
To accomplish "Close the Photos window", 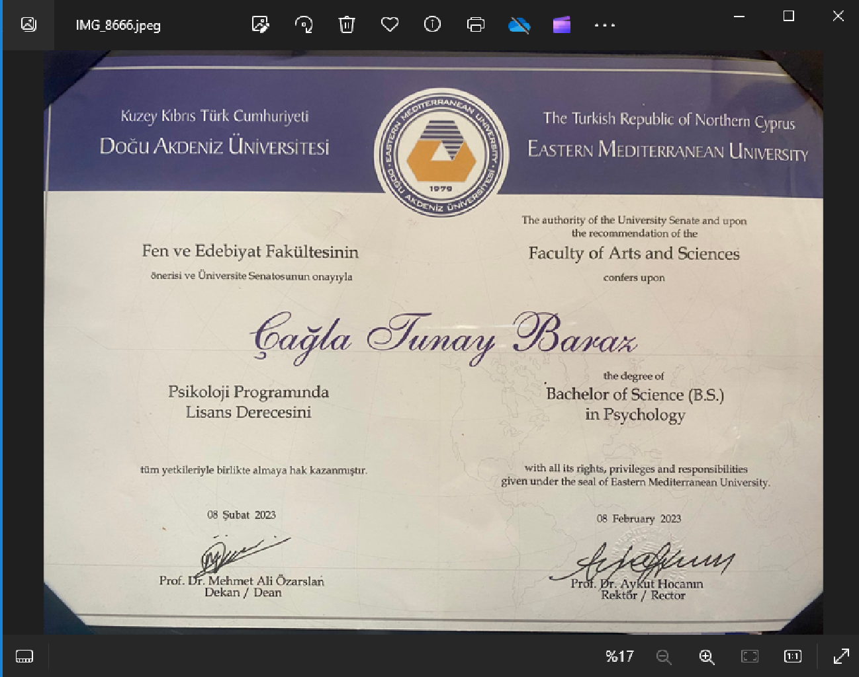I will (x=838, y=16).
